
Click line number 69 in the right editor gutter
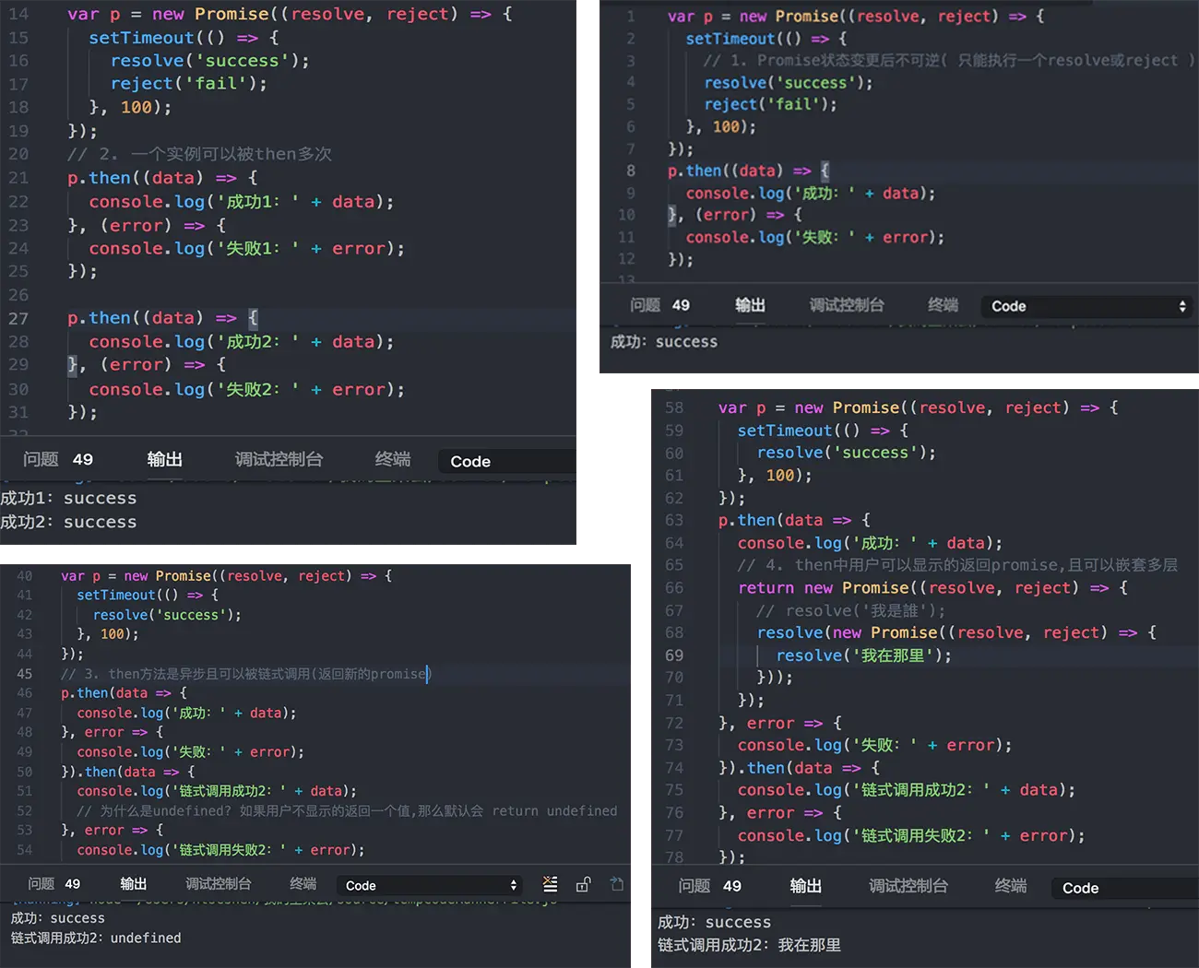click(x=674, y=655)
